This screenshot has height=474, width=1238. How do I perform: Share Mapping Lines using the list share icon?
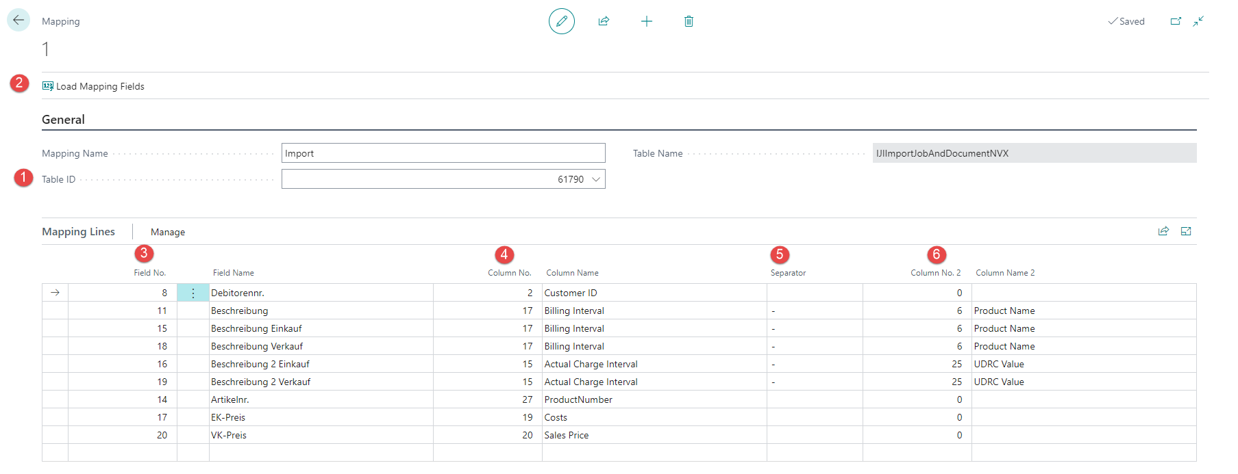(x=1163, y=231)
